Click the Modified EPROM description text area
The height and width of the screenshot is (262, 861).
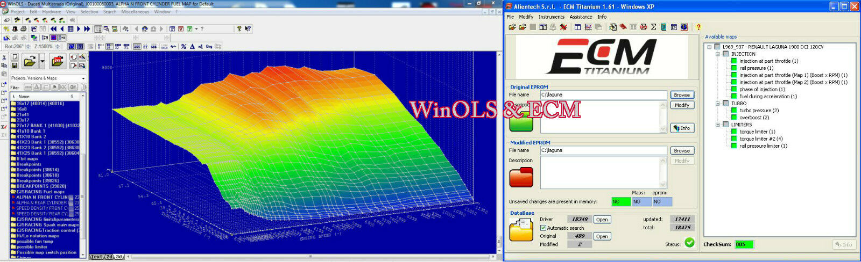(x=603, y=172)
